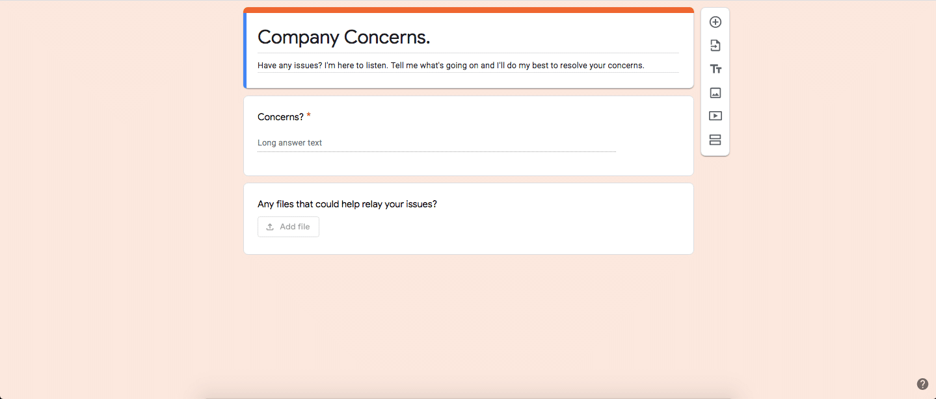Open the Import questions tool
Viewport: 936px width, 399px height.
point(715,45)
